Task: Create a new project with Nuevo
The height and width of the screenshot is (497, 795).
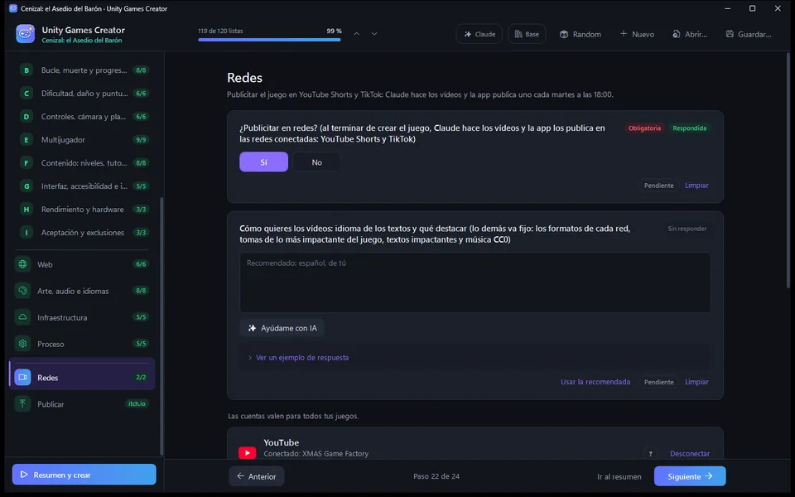Action: (x=637, y=34)
